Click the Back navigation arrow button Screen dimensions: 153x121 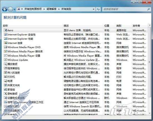(4, 9)
